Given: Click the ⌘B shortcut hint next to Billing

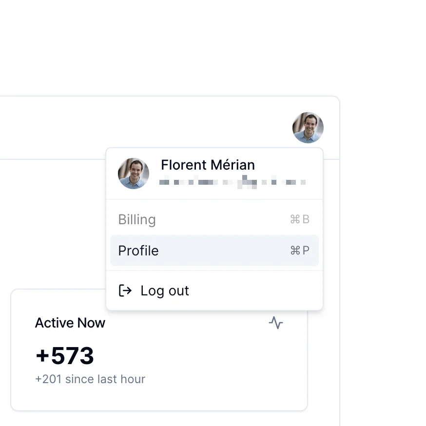Looking at the screenshot, I should 300,219.
